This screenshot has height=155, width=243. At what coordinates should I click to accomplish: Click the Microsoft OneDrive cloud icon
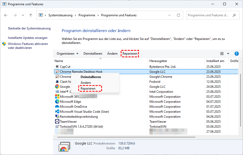tap(57, 107)
